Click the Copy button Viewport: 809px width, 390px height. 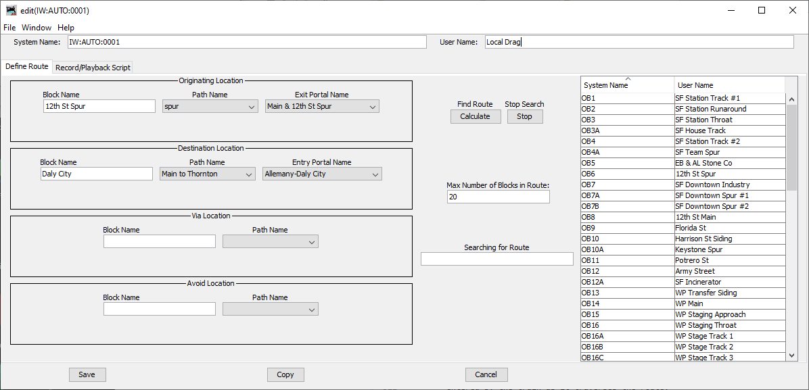click(285, 374)
